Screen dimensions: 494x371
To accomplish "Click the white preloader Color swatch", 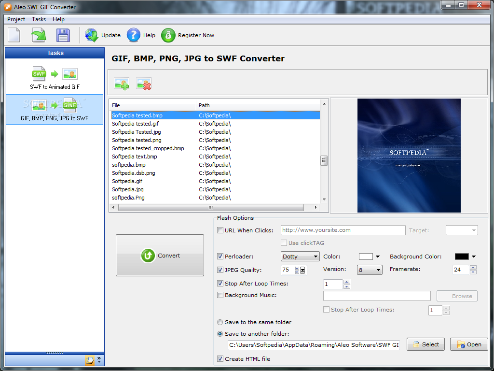I will pyautogui.click(x=366, y=257).
